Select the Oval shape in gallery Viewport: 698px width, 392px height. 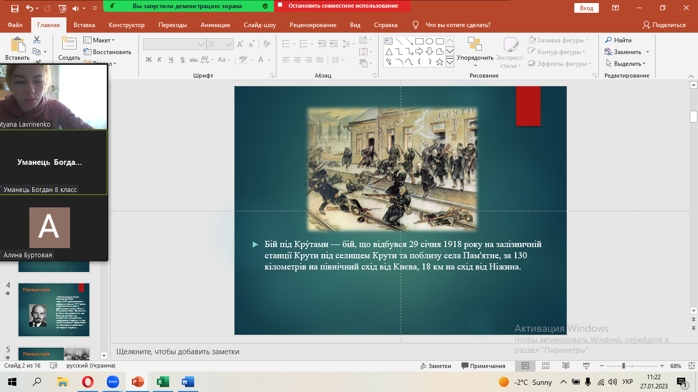pyautogui.click(x=429, y=41)
